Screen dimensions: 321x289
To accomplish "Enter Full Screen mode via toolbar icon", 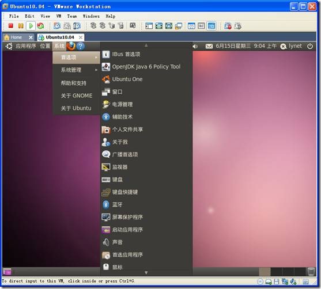I will pos(169,26).
